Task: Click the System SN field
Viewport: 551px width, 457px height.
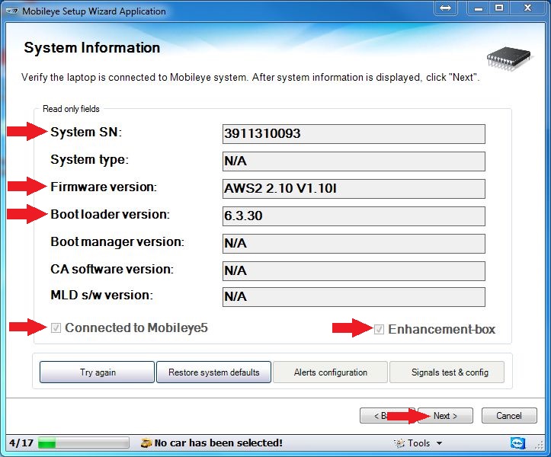Action: coord(354,134)
